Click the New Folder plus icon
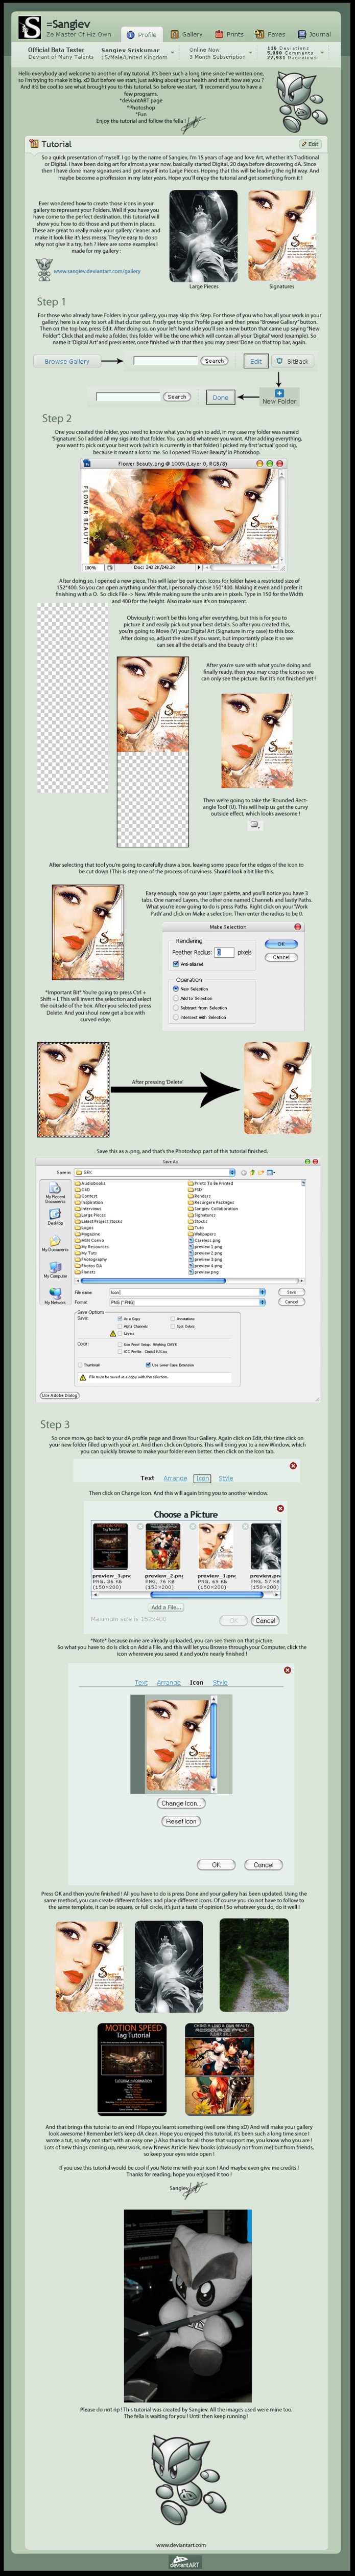The height and width of the screenshot is (2576, 355). point(278,393)
